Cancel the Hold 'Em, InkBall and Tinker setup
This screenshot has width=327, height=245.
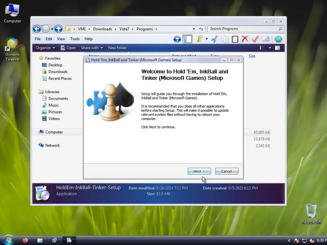point(227,171)
